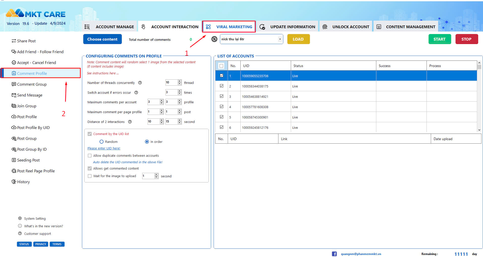Select the Random radio option
Viewport: 483px width, 257px height.
[101, 142]
